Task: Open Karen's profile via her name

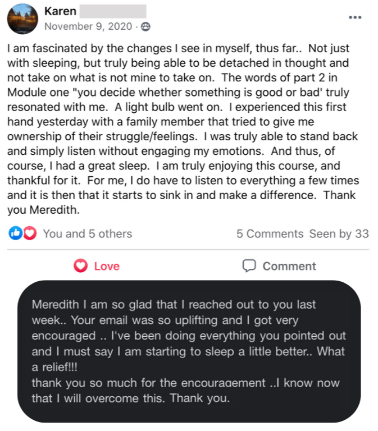Action: tap(58, 11)
